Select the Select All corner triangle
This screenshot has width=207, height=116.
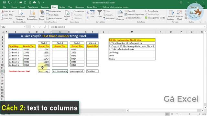[3, 32]
